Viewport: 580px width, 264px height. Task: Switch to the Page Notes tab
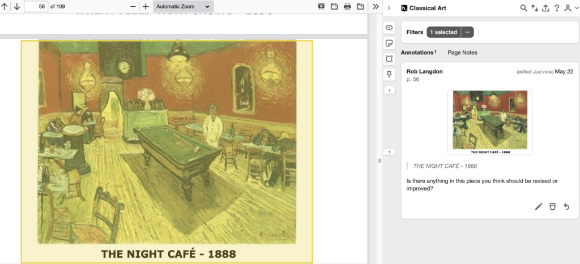point(462,53)
